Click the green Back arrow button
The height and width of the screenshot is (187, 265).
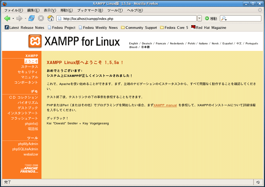pyautogui.click(x=7, y=18)
